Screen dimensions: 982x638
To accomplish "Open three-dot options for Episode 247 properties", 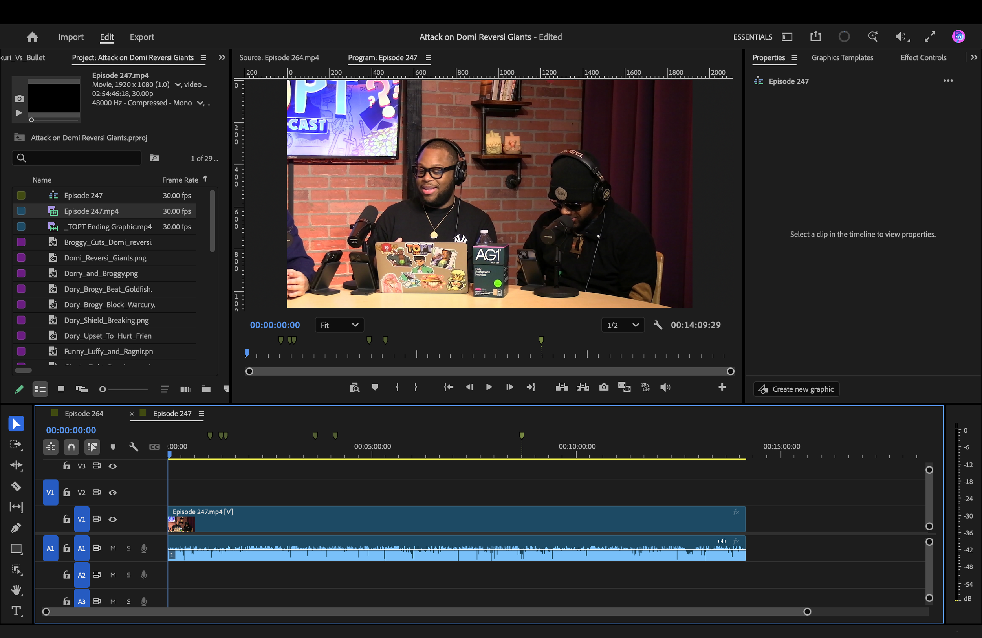I will (948, 81).
